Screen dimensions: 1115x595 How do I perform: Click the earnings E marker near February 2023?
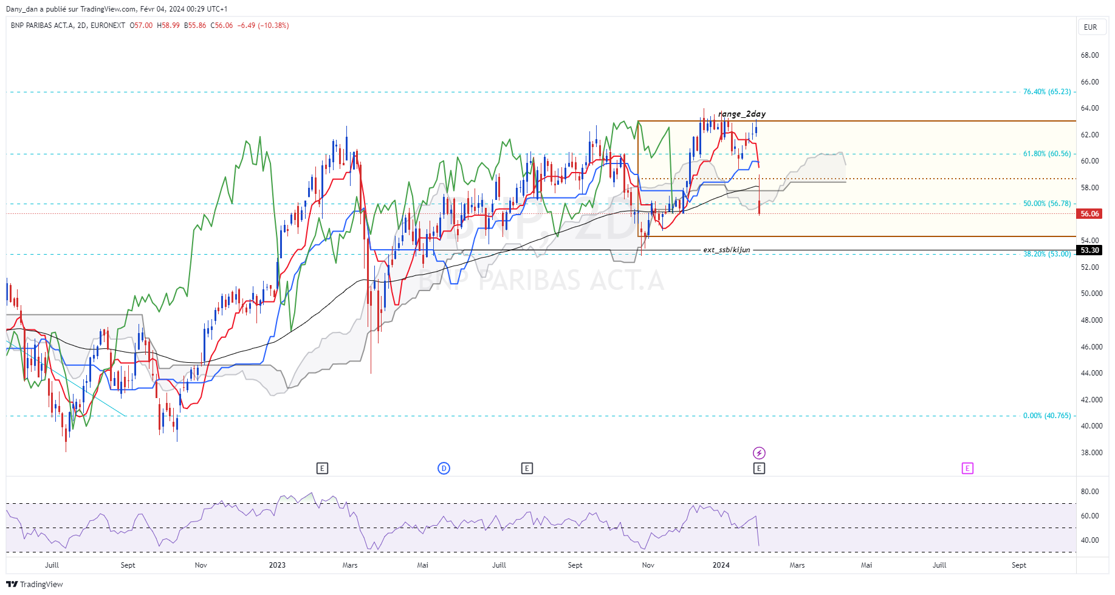coord(323,468)
